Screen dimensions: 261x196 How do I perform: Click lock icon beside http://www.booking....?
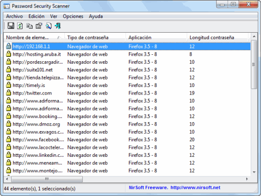coord(9,116)
